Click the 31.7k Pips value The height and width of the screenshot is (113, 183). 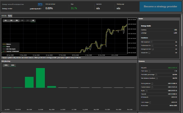coord(74,9)
